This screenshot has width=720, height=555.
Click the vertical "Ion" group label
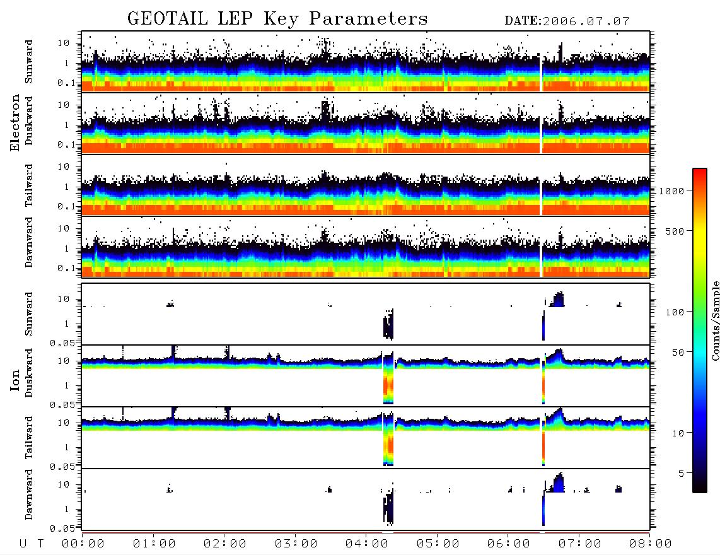pos(15,380)
